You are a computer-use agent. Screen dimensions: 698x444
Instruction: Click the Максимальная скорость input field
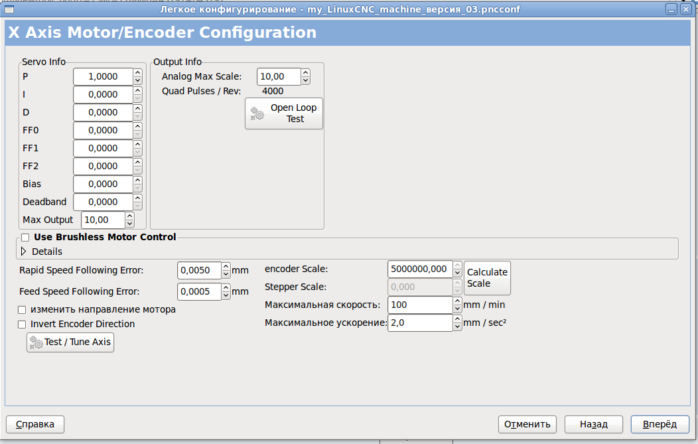420,305
